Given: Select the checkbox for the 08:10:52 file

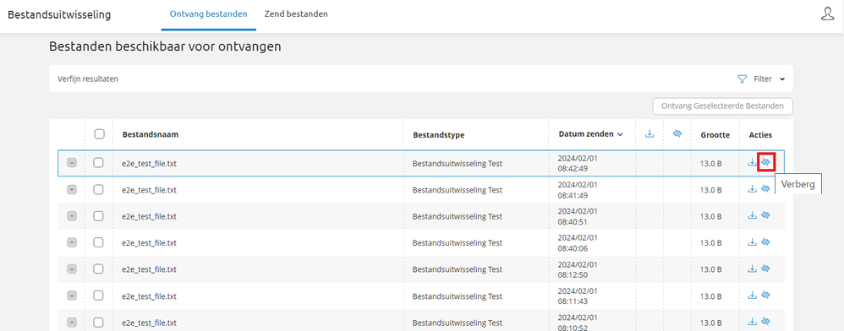Looking at the screenshot, I should 98,322.
